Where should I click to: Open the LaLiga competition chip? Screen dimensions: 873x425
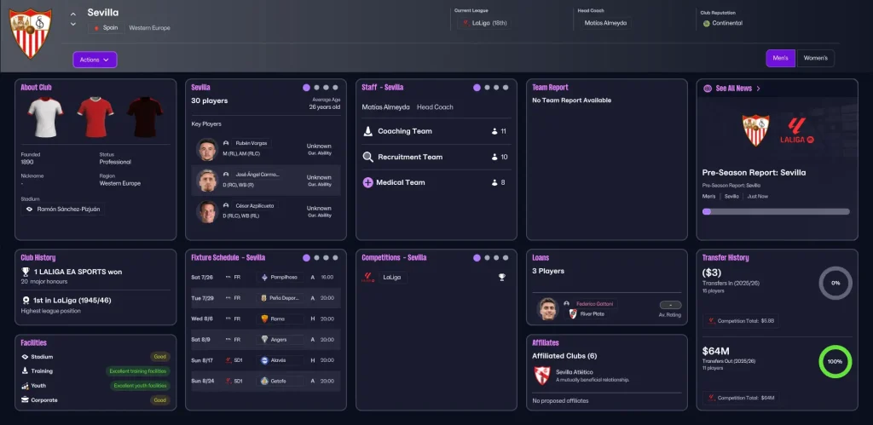393,277
